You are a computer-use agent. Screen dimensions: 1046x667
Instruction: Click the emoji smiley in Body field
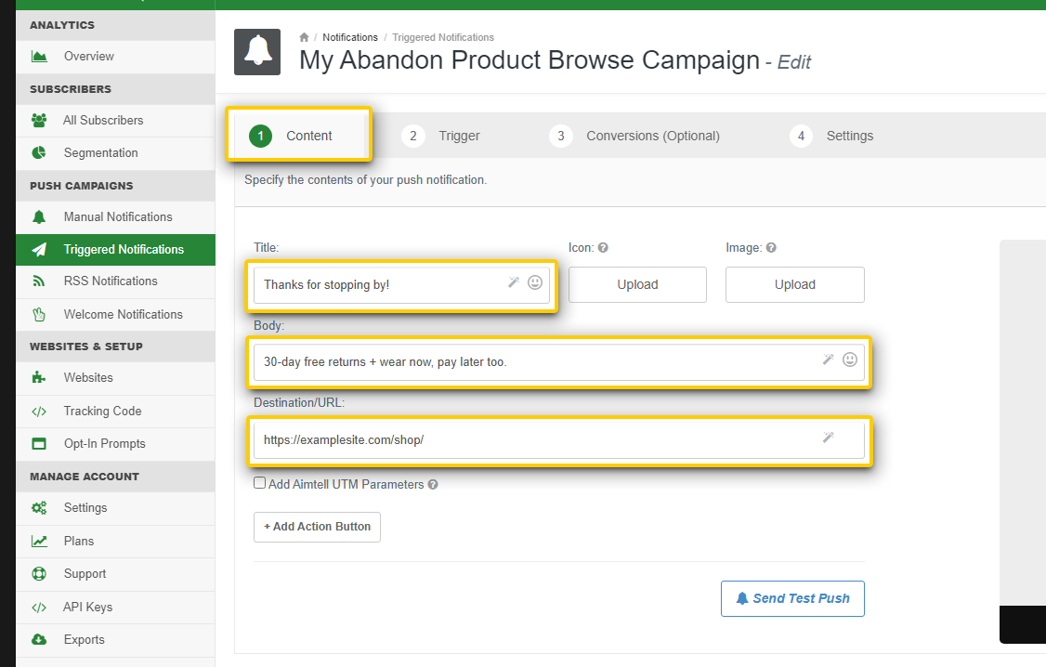coord(850,360)
